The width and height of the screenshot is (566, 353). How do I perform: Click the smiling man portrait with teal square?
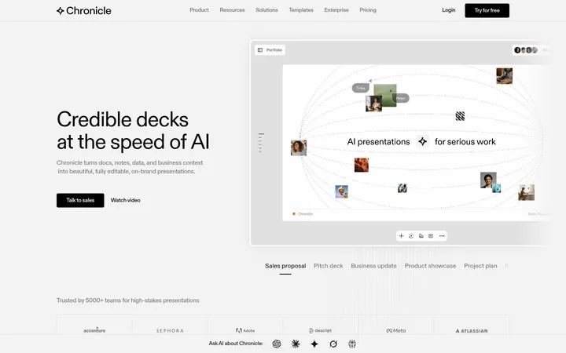click(488, 180)
